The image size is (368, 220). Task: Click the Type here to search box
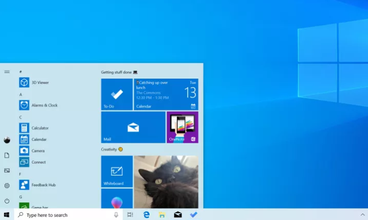tap(68, 214)
